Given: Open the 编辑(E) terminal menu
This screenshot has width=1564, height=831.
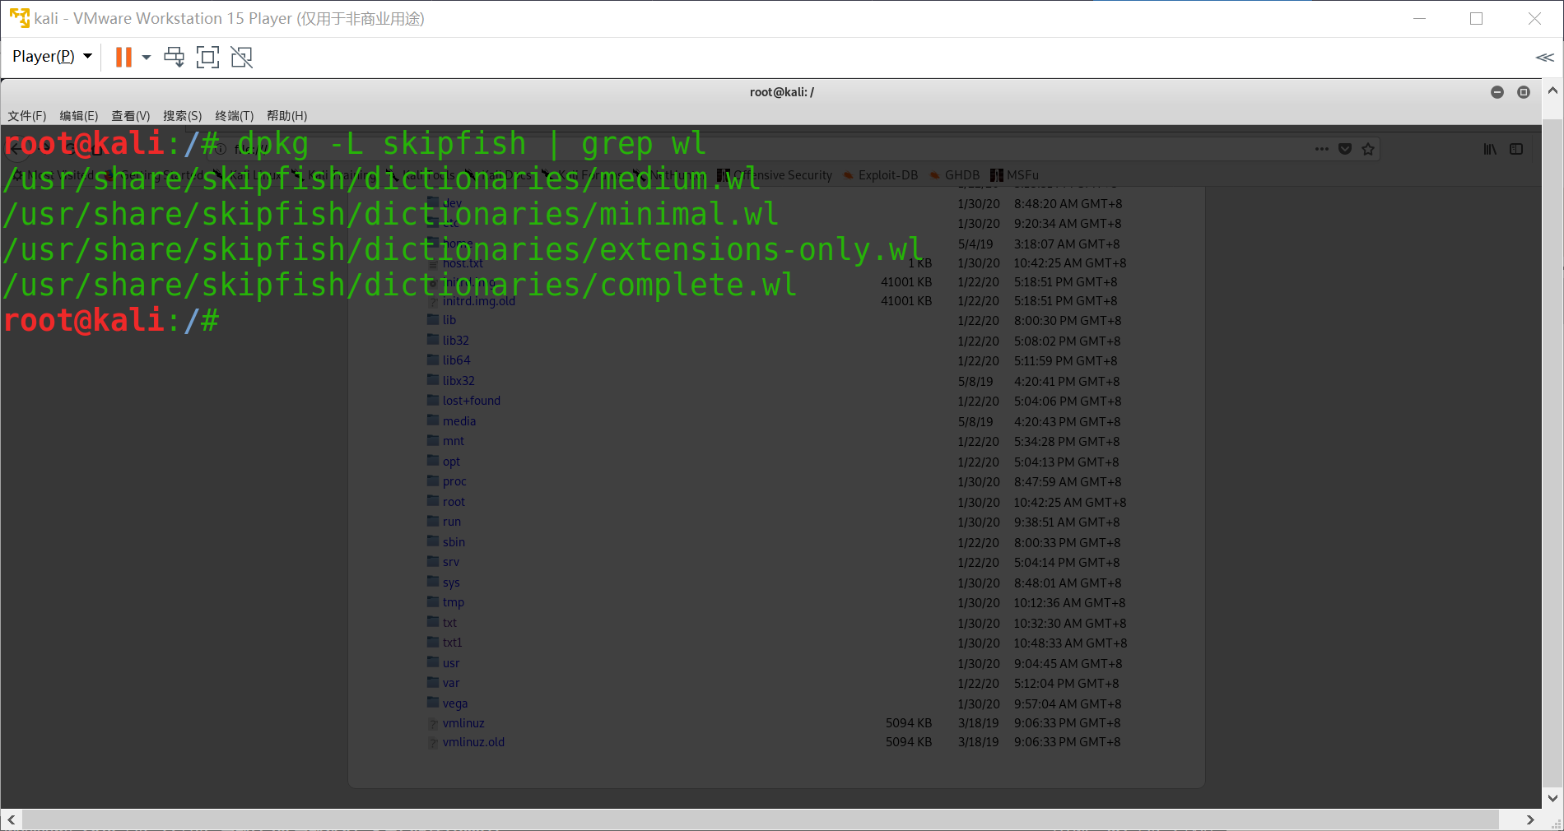Looking at the screenshot, I should [x=79, y=116].
